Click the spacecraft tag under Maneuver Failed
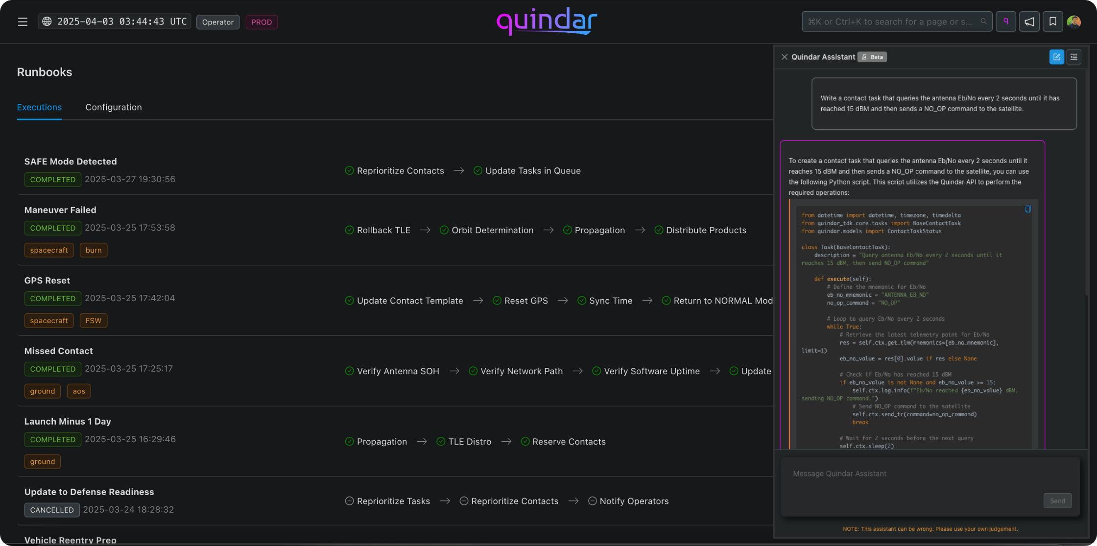The image size is (1097, 546). (49, 250)
